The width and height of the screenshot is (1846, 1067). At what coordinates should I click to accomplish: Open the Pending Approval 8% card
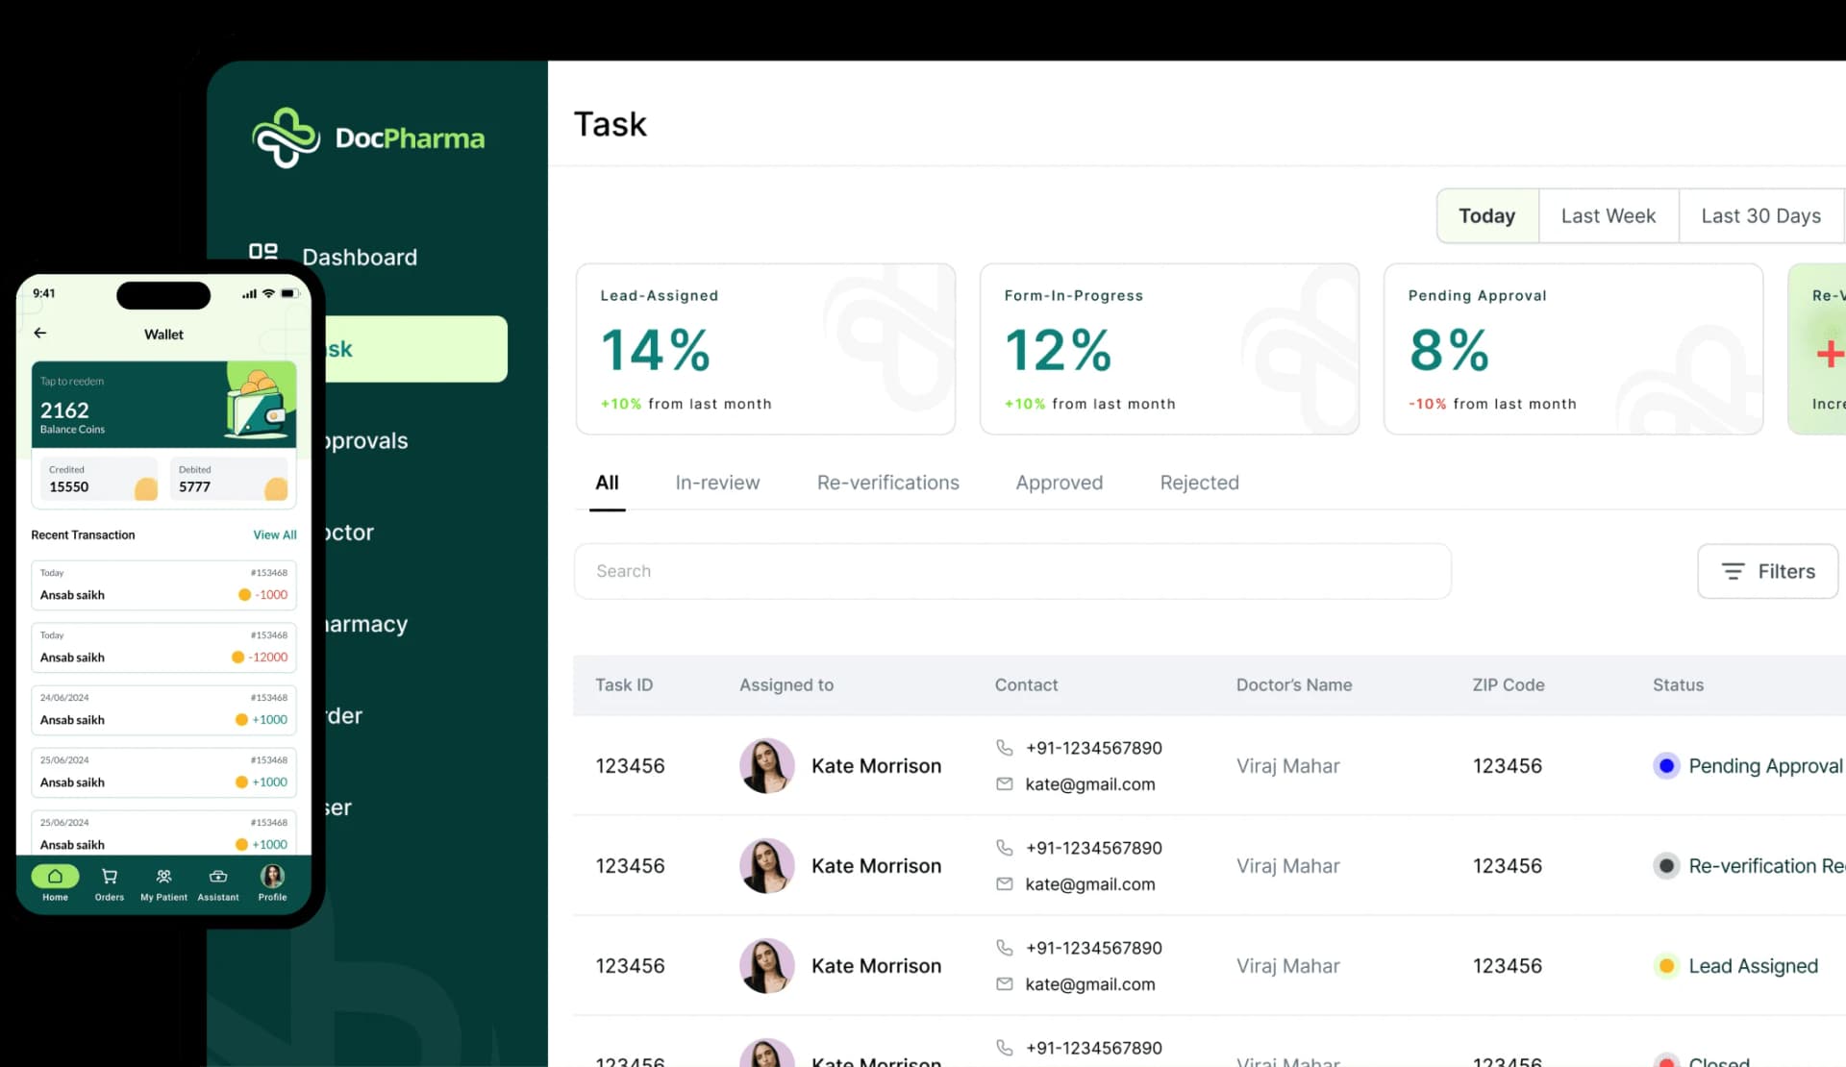point(1573,349)
